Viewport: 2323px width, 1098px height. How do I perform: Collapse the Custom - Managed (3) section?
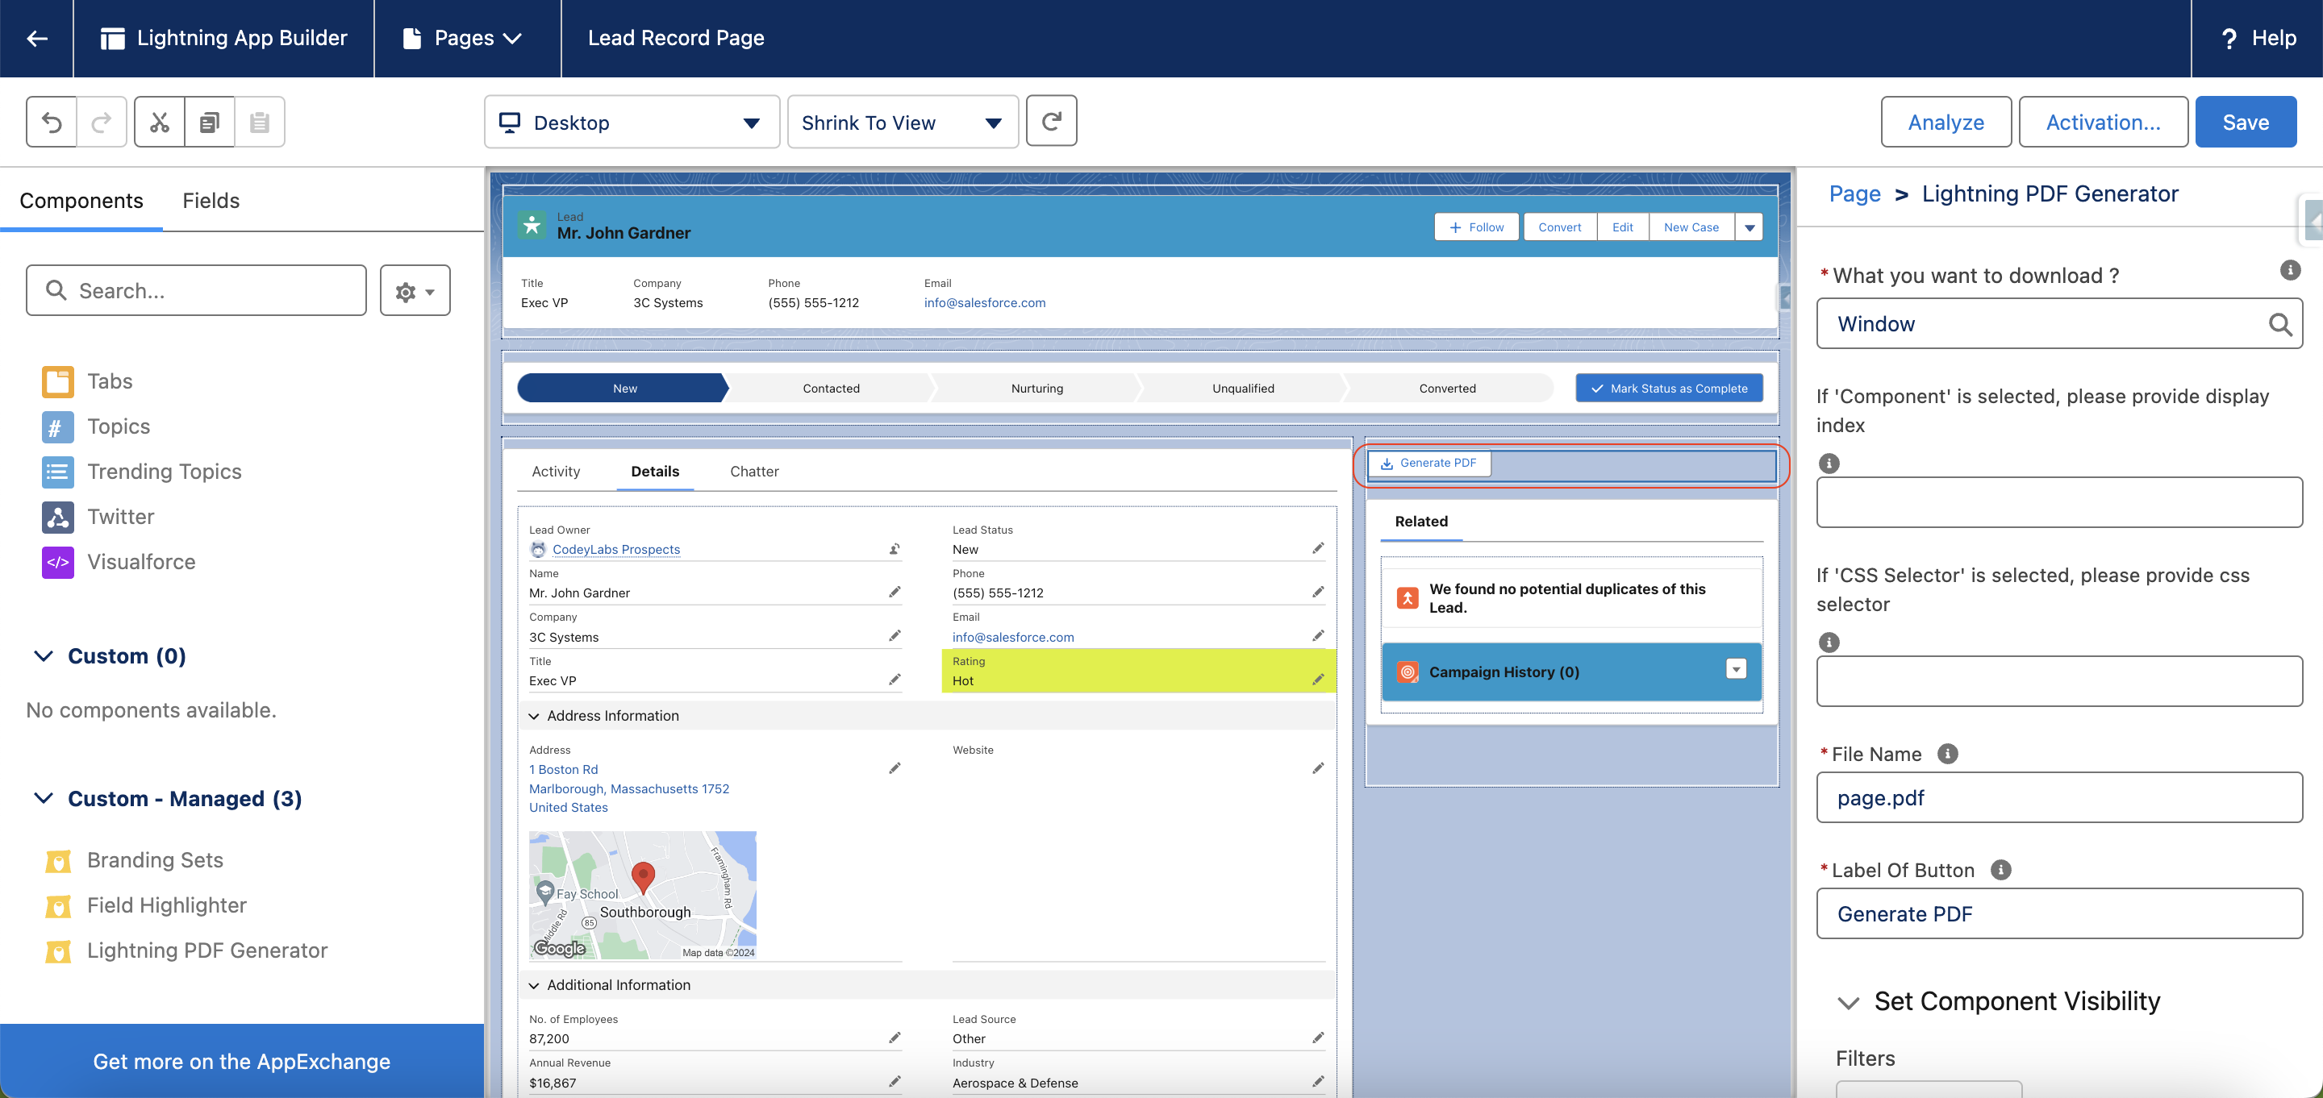point(44,798)
